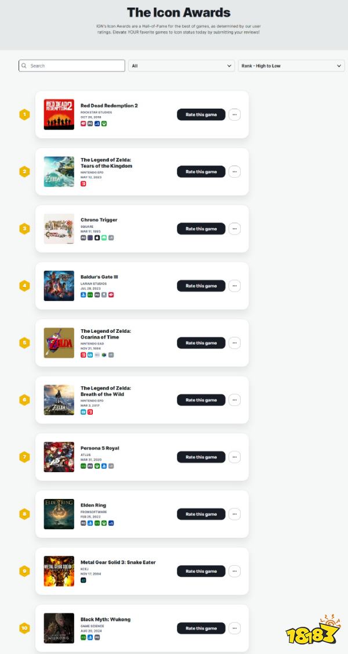Click the rank 1 gold hexagon badge

click(24, 114)
